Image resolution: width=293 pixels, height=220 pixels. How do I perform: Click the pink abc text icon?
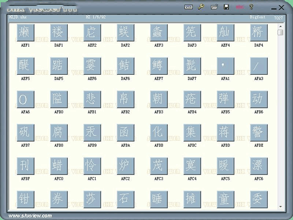[x=239, y=7]
